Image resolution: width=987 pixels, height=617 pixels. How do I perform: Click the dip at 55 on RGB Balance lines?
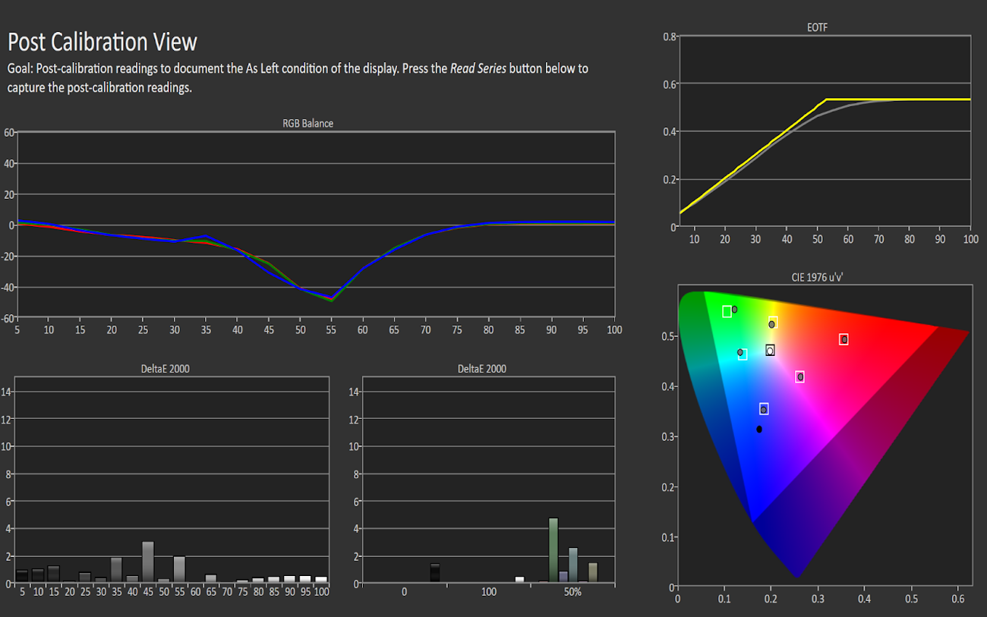[331, 299]
